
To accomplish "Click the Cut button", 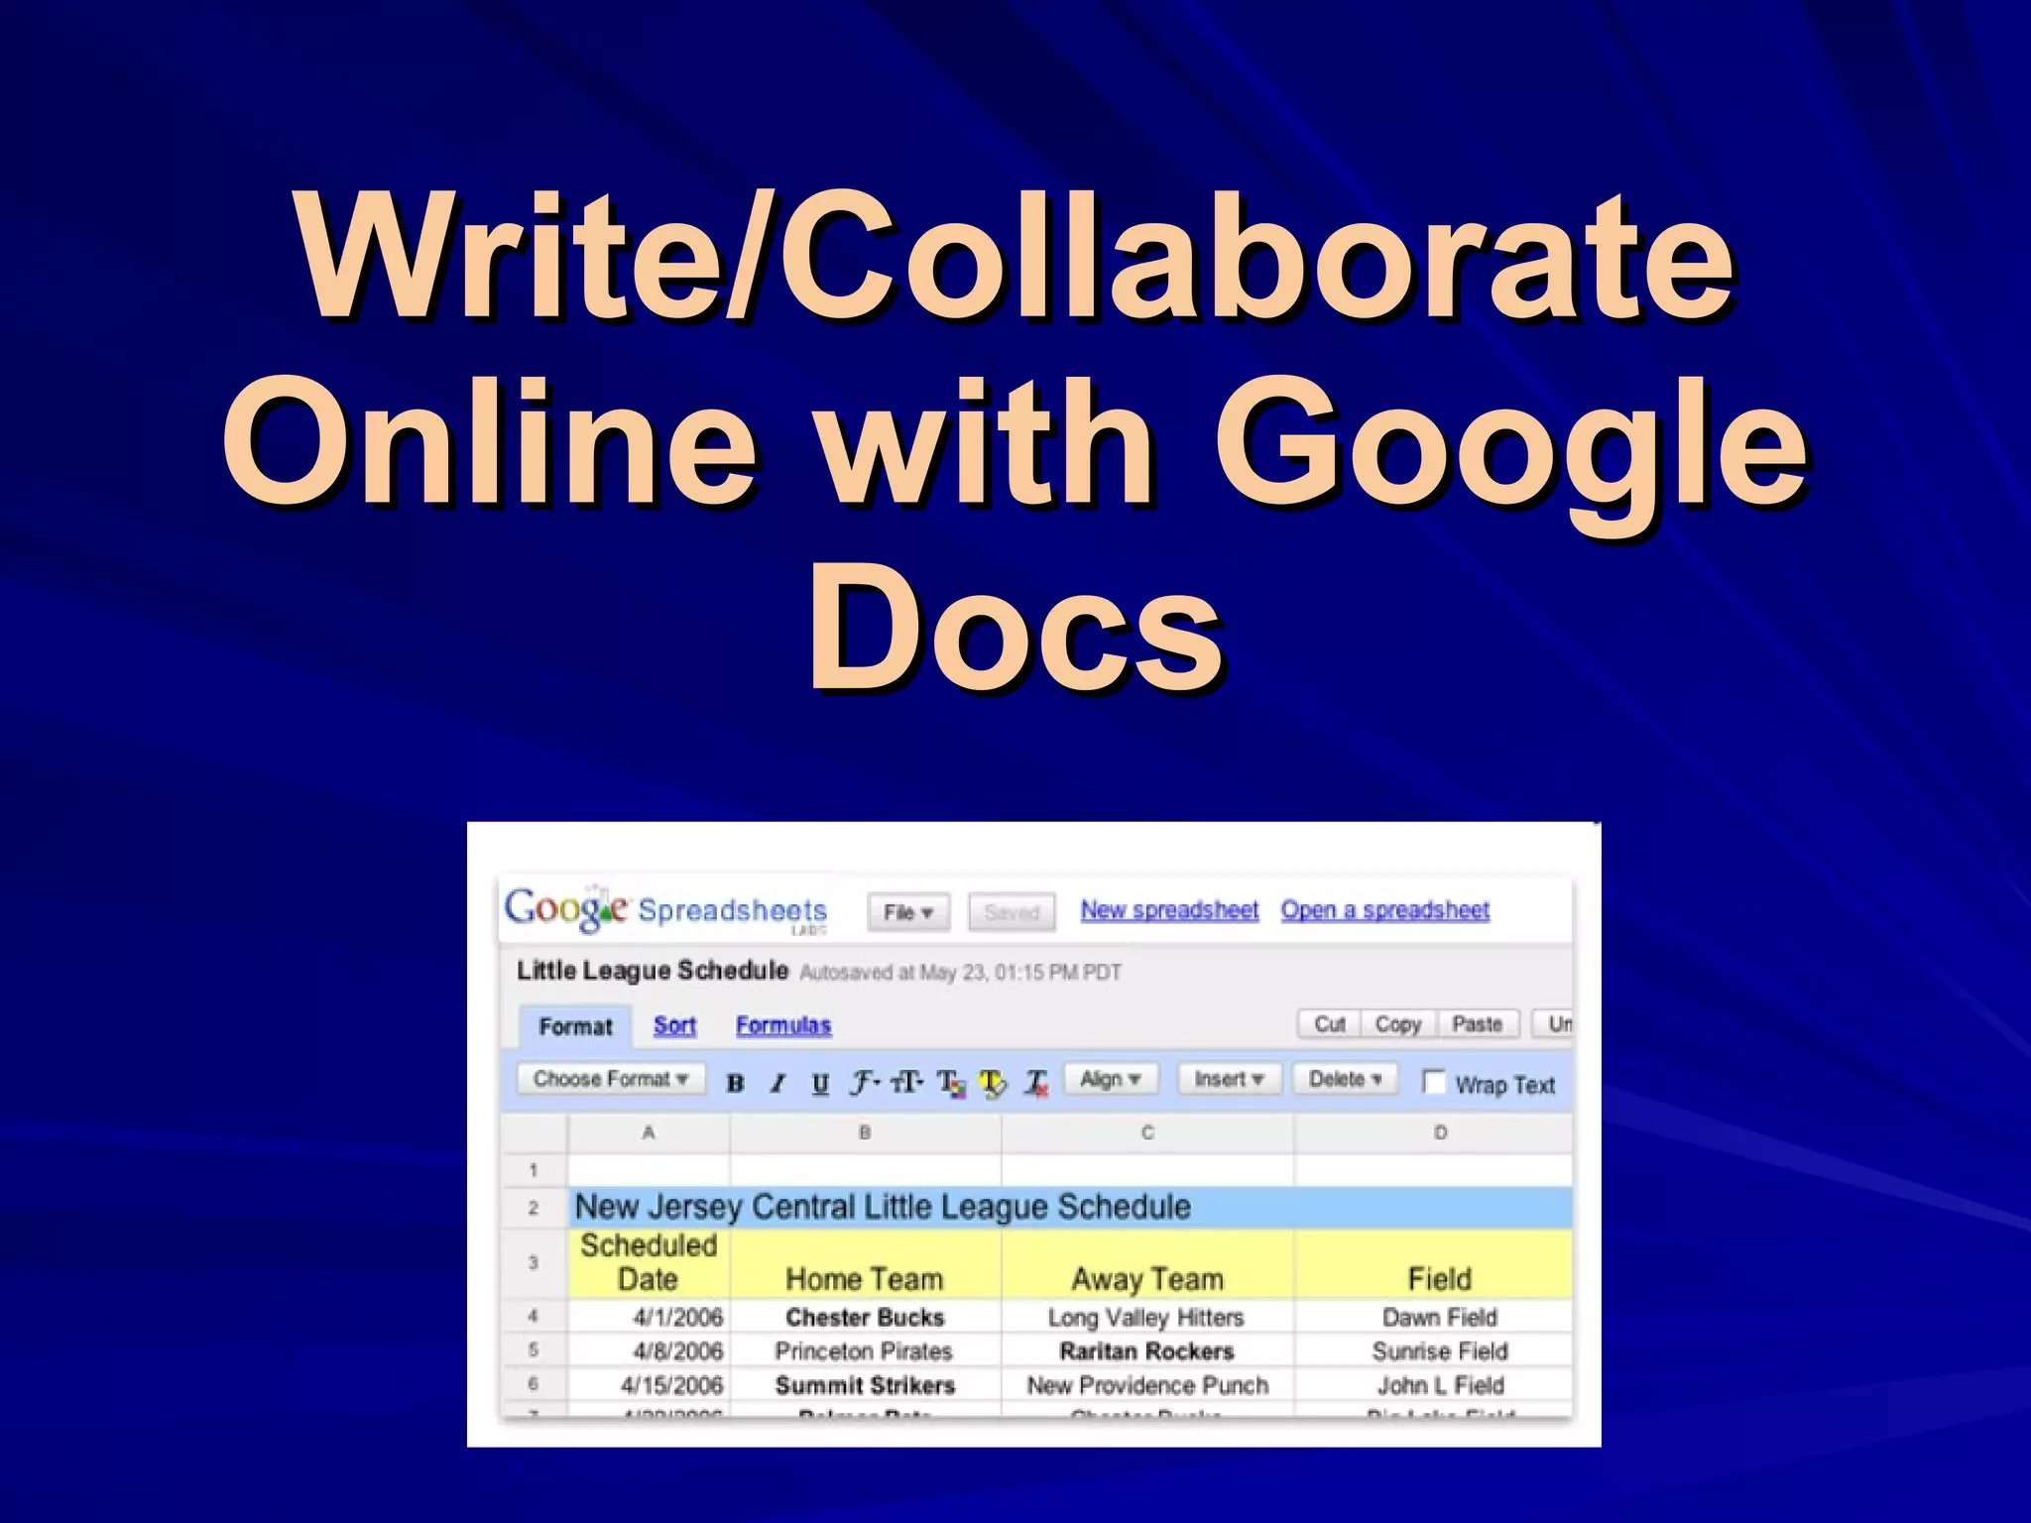I will (1329, 1024).
